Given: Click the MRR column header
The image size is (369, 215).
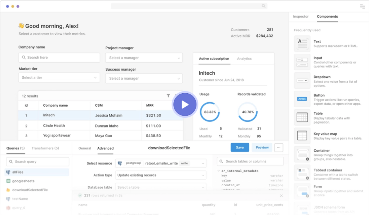Looking at the screenshot, I should pyautogui.click(x=150, y=106).
